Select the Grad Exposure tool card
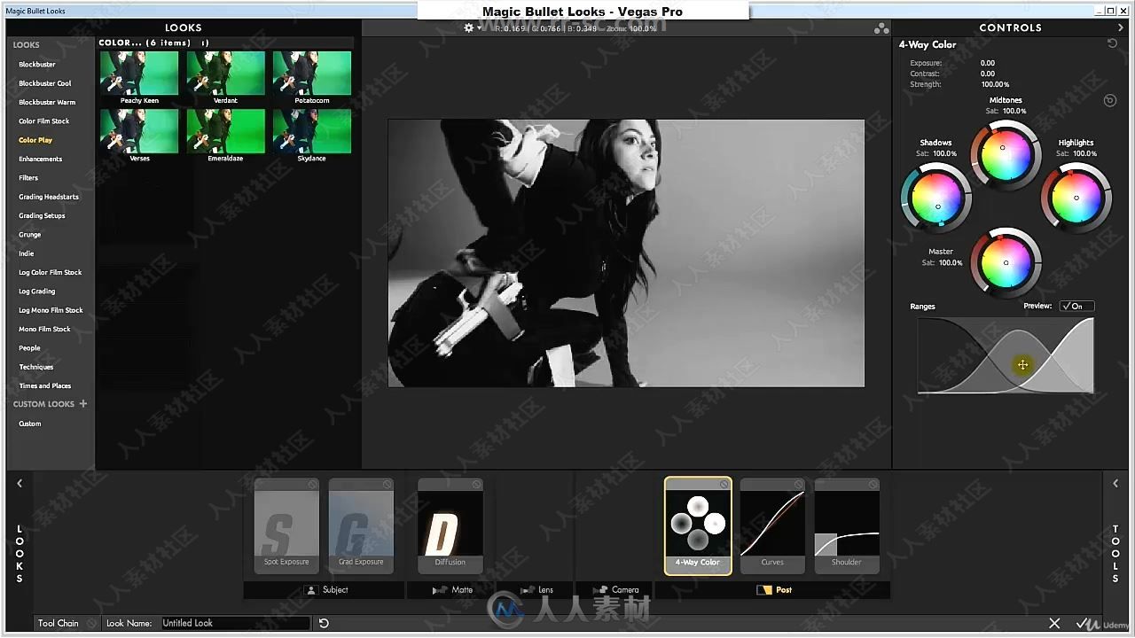This screenshot has height=638, width=1135. tap(361, 526)
